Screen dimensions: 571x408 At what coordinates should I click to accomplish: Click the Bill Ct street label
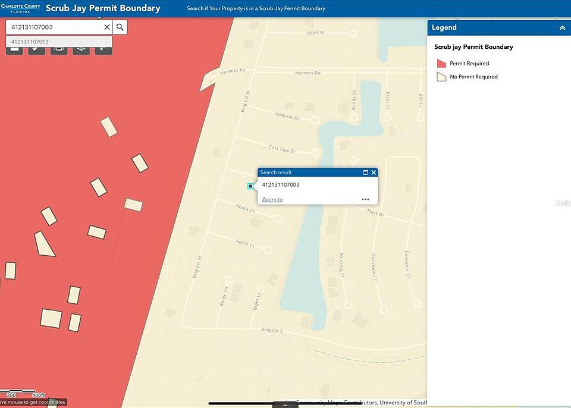421,100
